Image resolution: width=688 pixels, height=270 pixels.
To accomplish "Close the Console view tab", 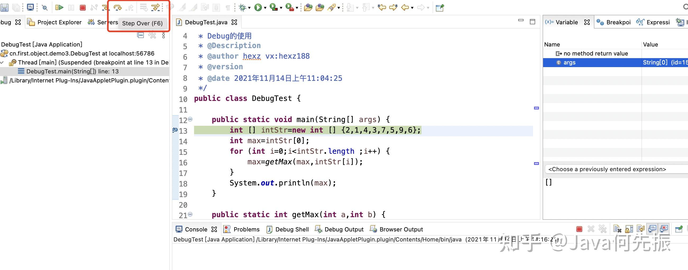I will point(214,229).
